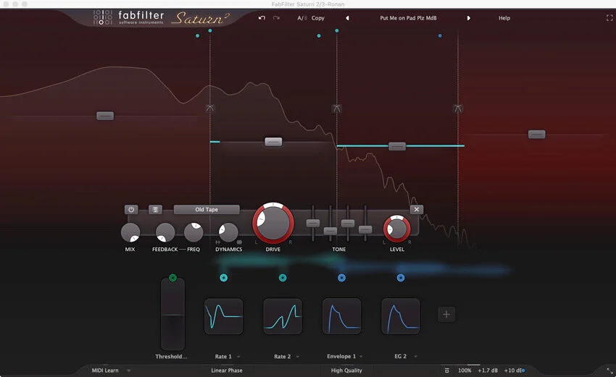Load the previous preset with left arrow

(347, 18)
